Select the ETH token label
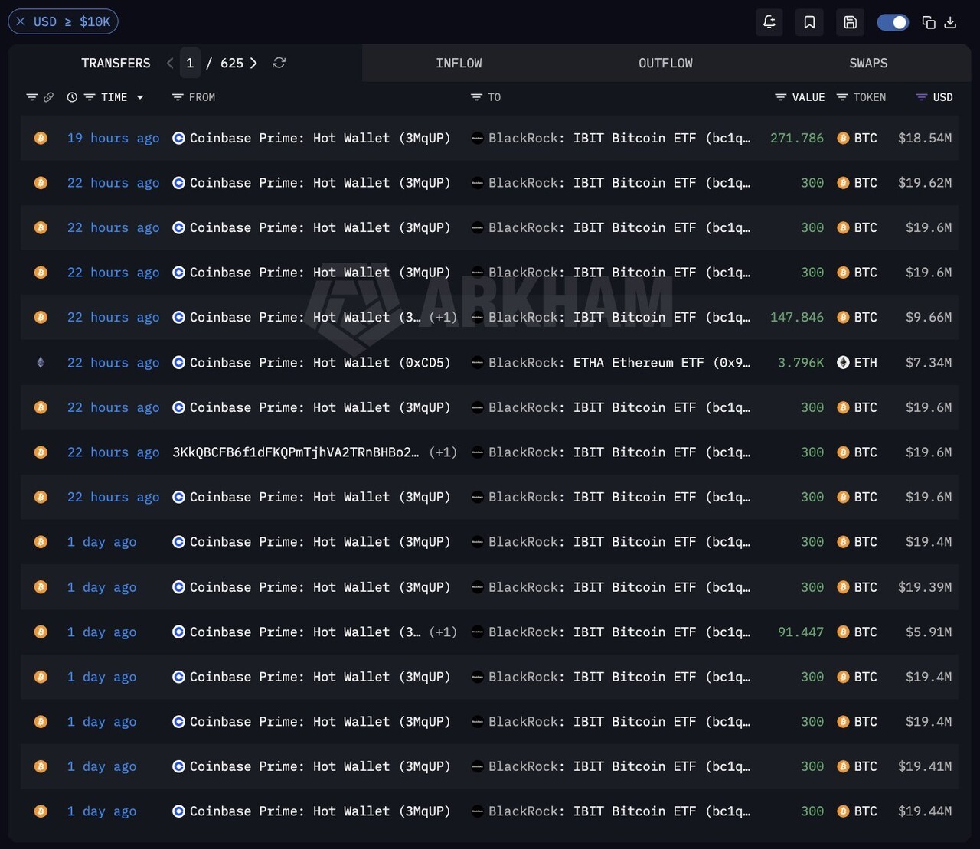 click(x=865, y=362)
